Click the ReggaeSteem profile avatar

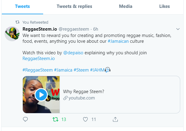point(12,34)
